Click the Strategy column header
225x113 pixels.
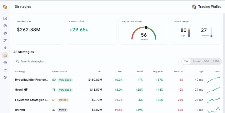(20, 71)
